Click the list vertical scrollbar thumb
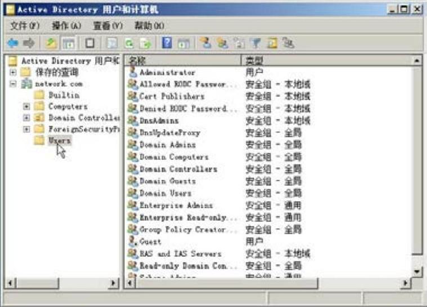 point(417,161)
